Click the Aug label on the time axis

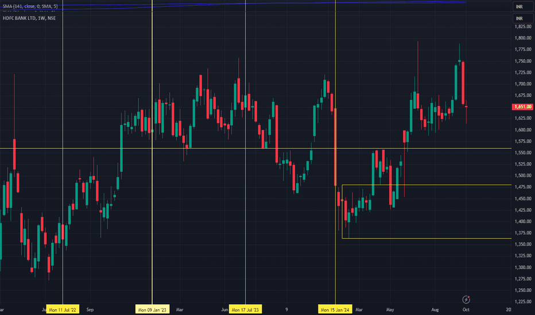coord(435,309)
